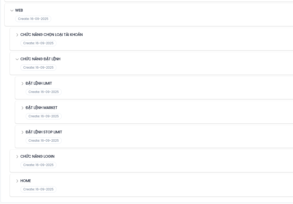293x204 pixels.
Task: Click the CHỨC NĂNG LOGIN title
Action: (37, 156)
